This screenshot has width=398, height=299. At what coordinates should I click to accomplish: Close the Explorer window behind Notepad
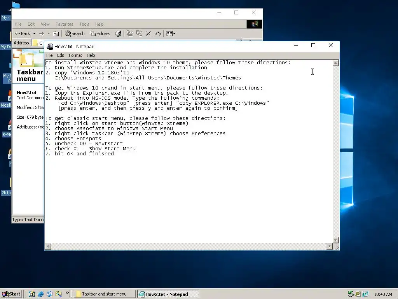point(253,12)
